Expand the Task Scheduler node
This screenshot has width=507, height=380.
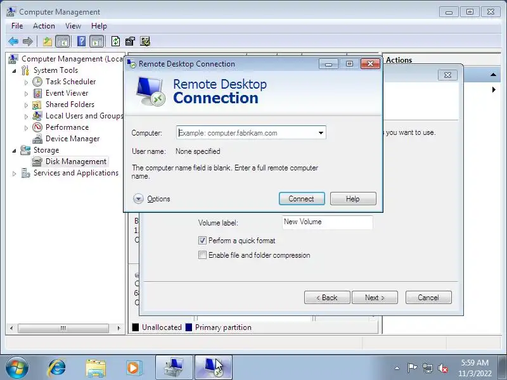tap(26, 82)
